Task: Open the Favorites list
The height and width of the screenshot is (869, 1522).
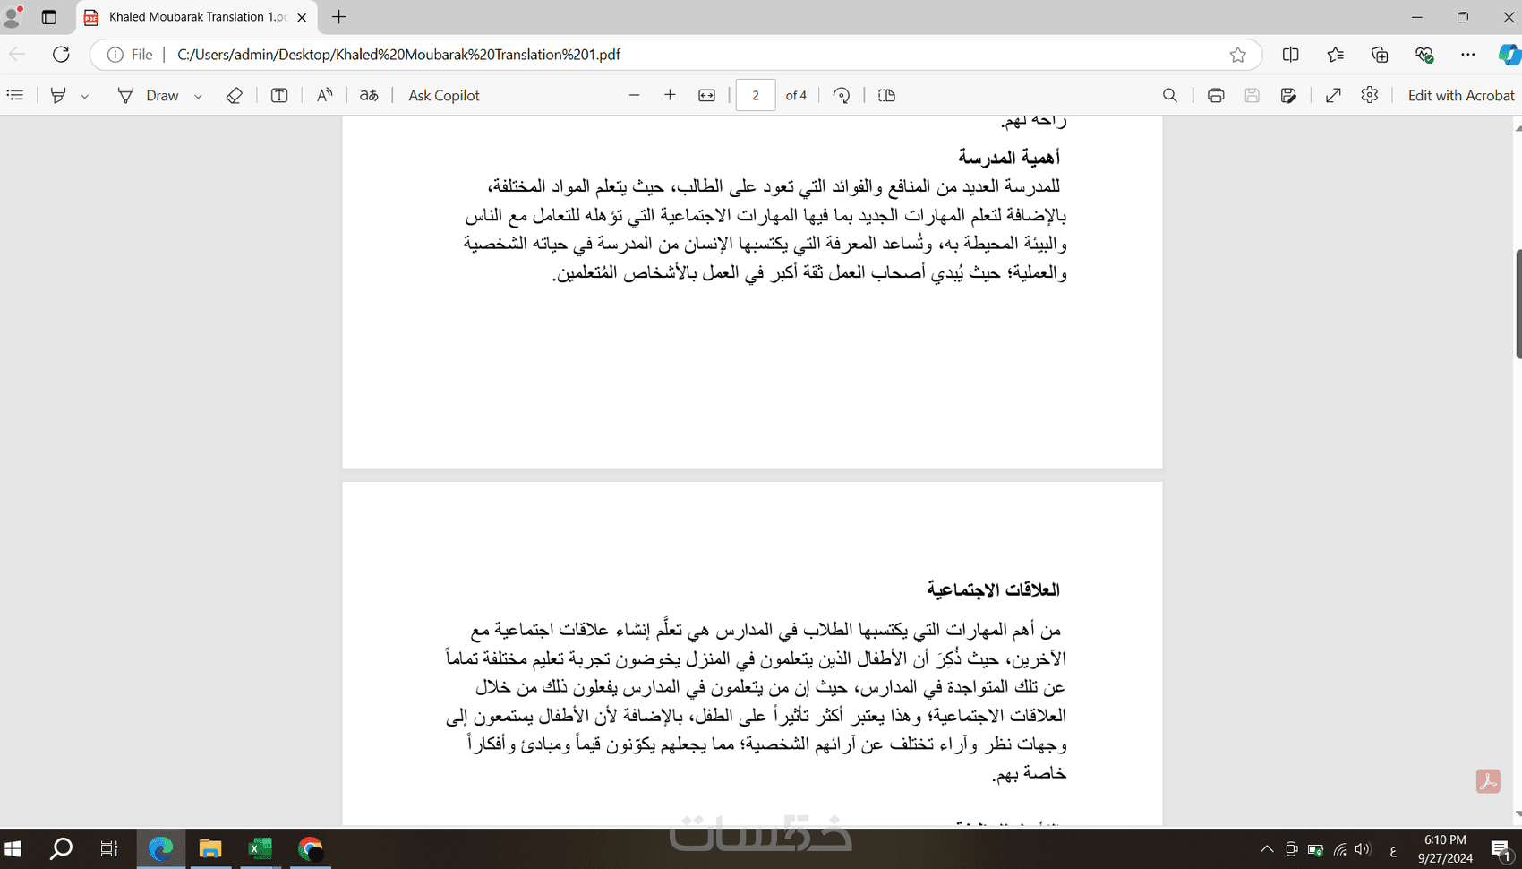Action: coord(1335,55)
